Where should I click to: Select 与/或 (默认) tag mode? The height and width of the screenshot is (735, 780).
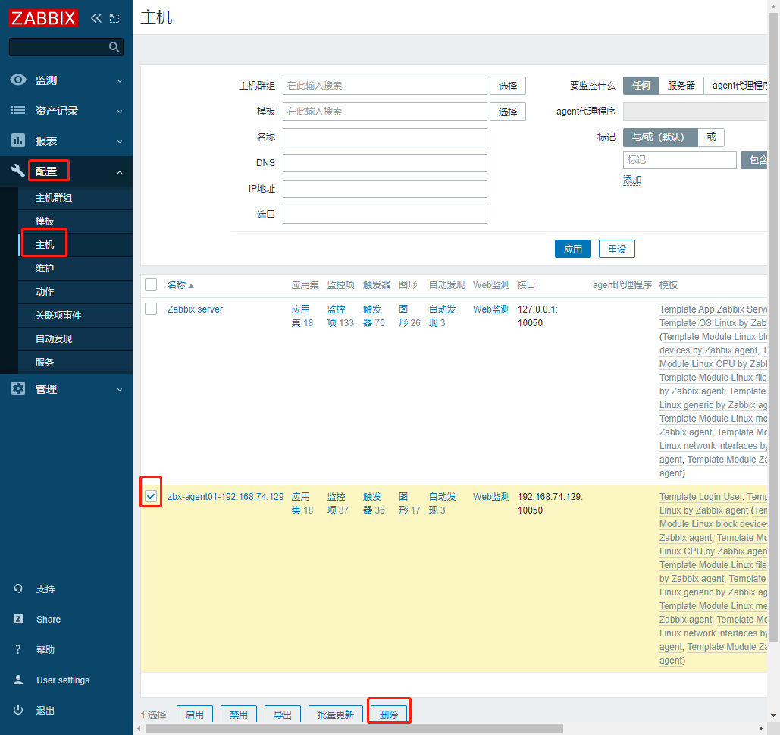tap(660, 137)
